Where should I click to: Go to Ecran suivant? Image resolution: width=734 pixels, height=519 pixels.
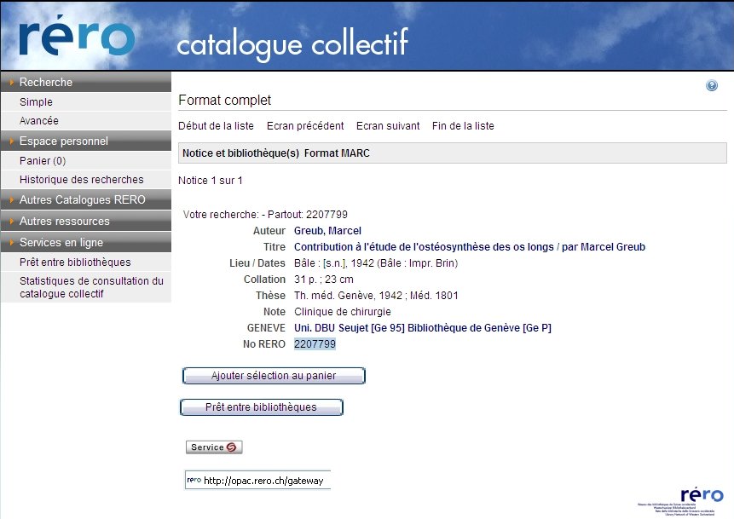(x=388, y=126)
